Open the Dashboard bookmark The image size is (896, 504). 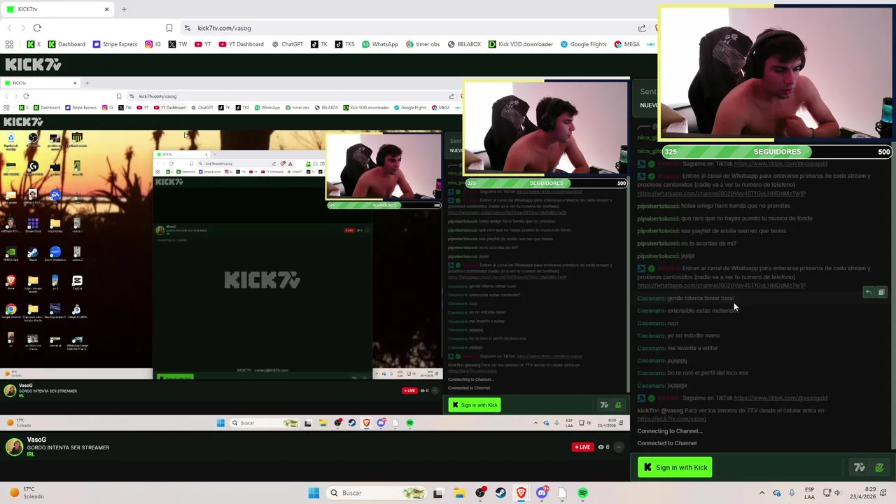(66, 44)
